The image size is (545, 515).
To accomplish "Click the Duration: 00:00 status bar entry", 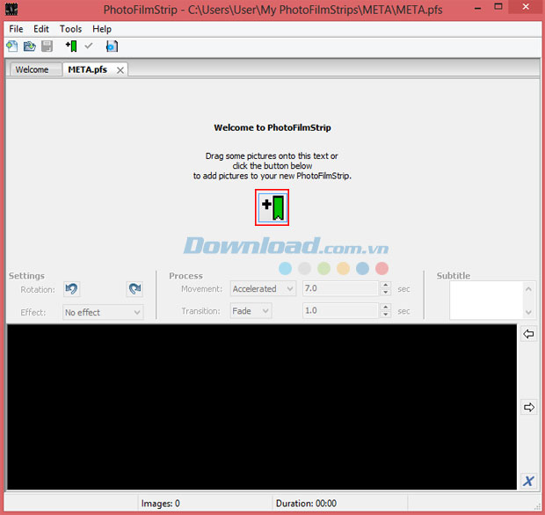I will pyautogui.click(x=306, y=504).
